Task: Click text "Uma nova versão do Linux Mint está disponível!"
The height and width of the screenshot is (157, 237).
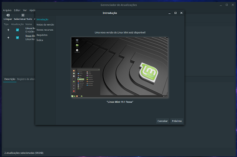Action: (120, 33)
